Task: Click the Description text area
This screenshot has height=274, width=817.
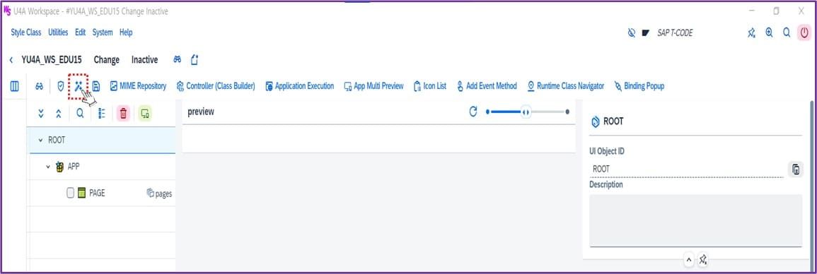Action: click(x=695, y=220)
